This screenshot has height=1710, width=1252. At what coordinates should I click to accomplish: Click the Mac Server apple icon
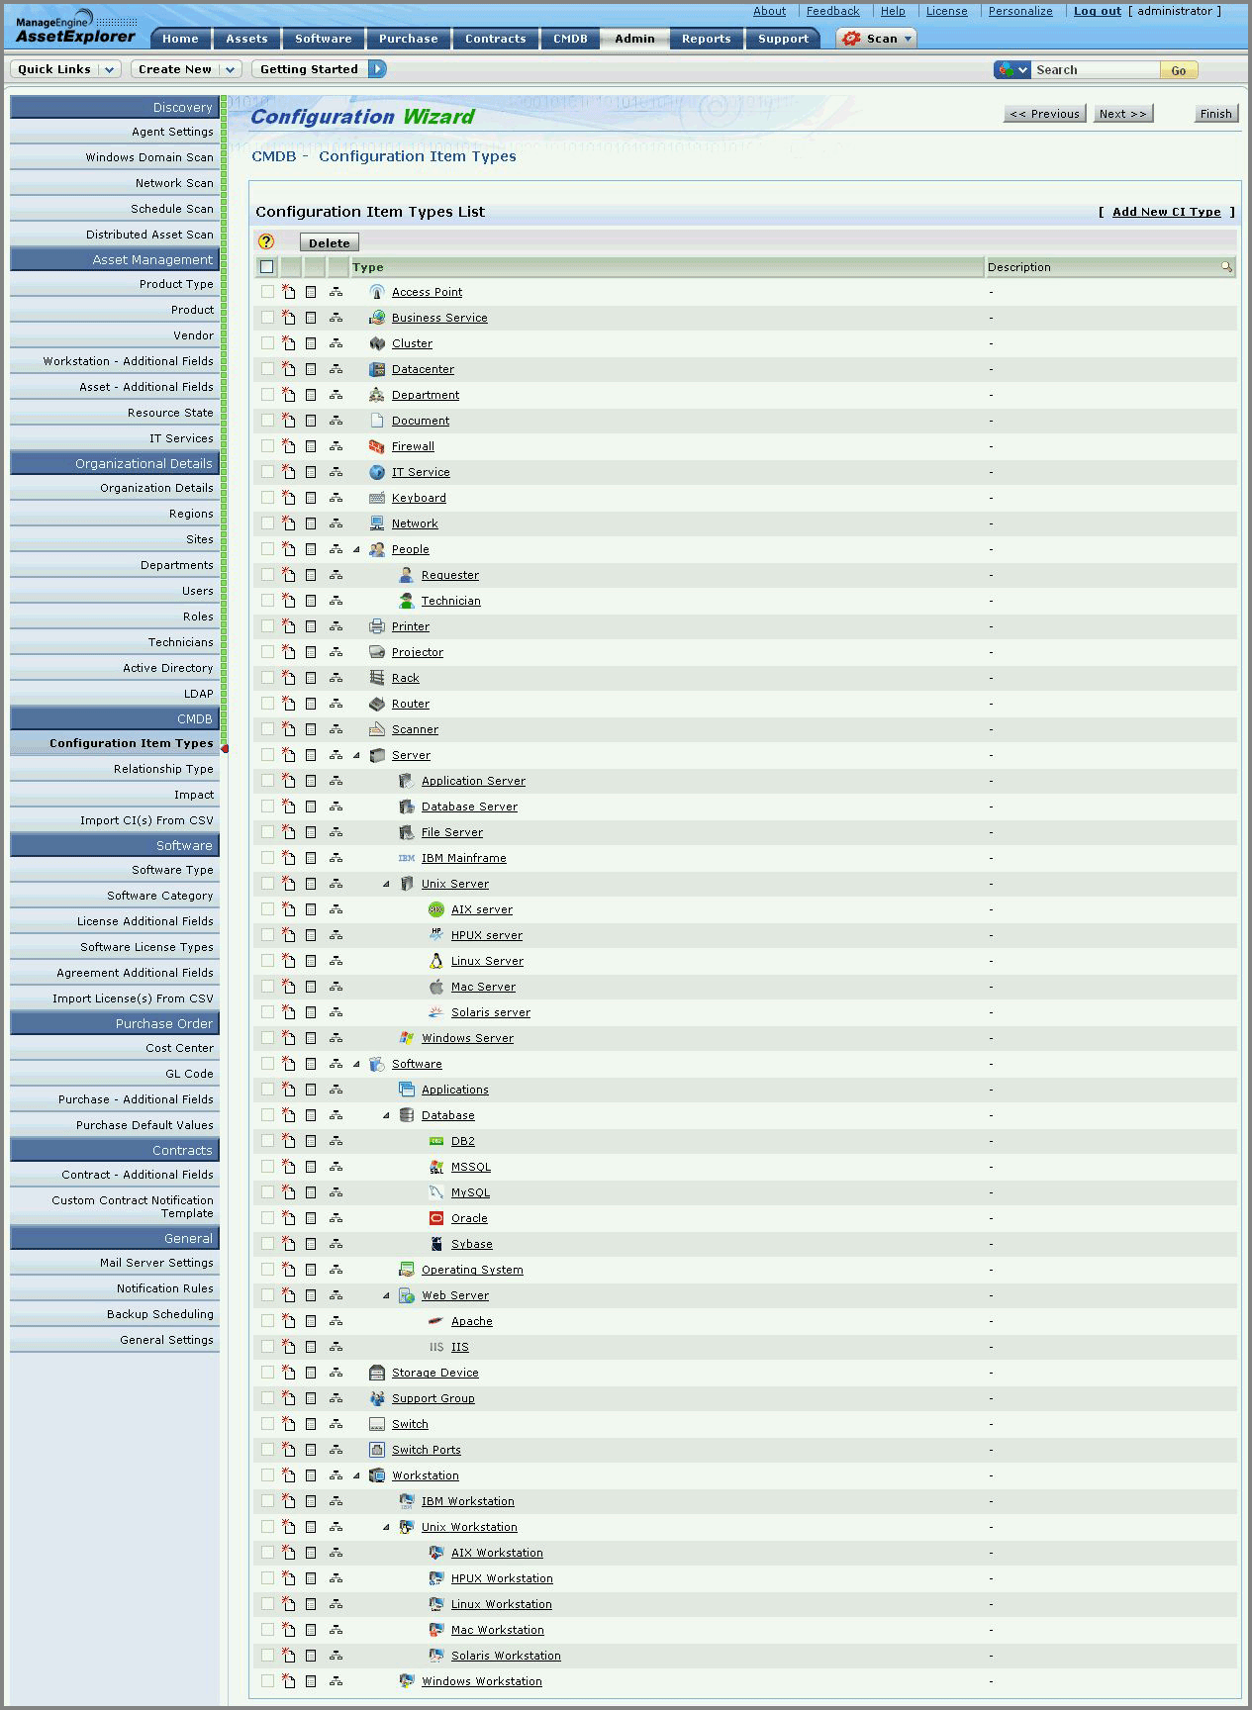point(435,987)
